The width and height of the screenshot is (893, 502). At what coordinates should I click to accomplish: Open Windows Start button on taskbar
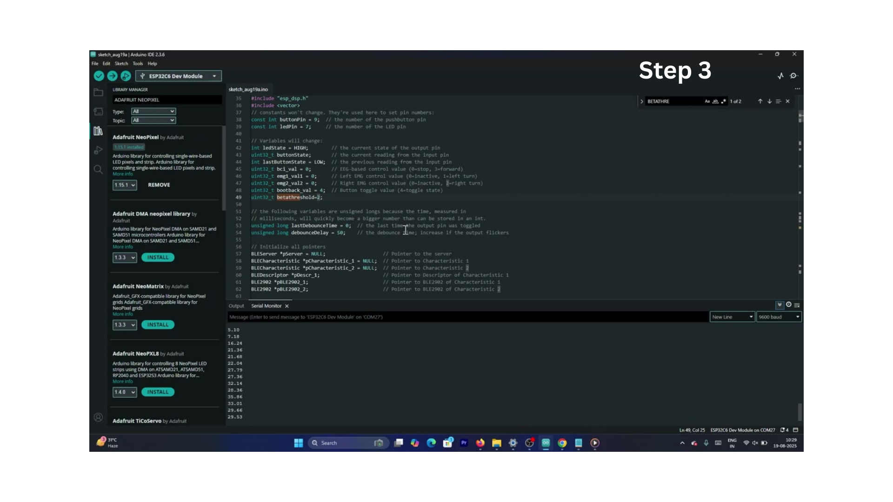pyautogui.click(x=299, y=443)
